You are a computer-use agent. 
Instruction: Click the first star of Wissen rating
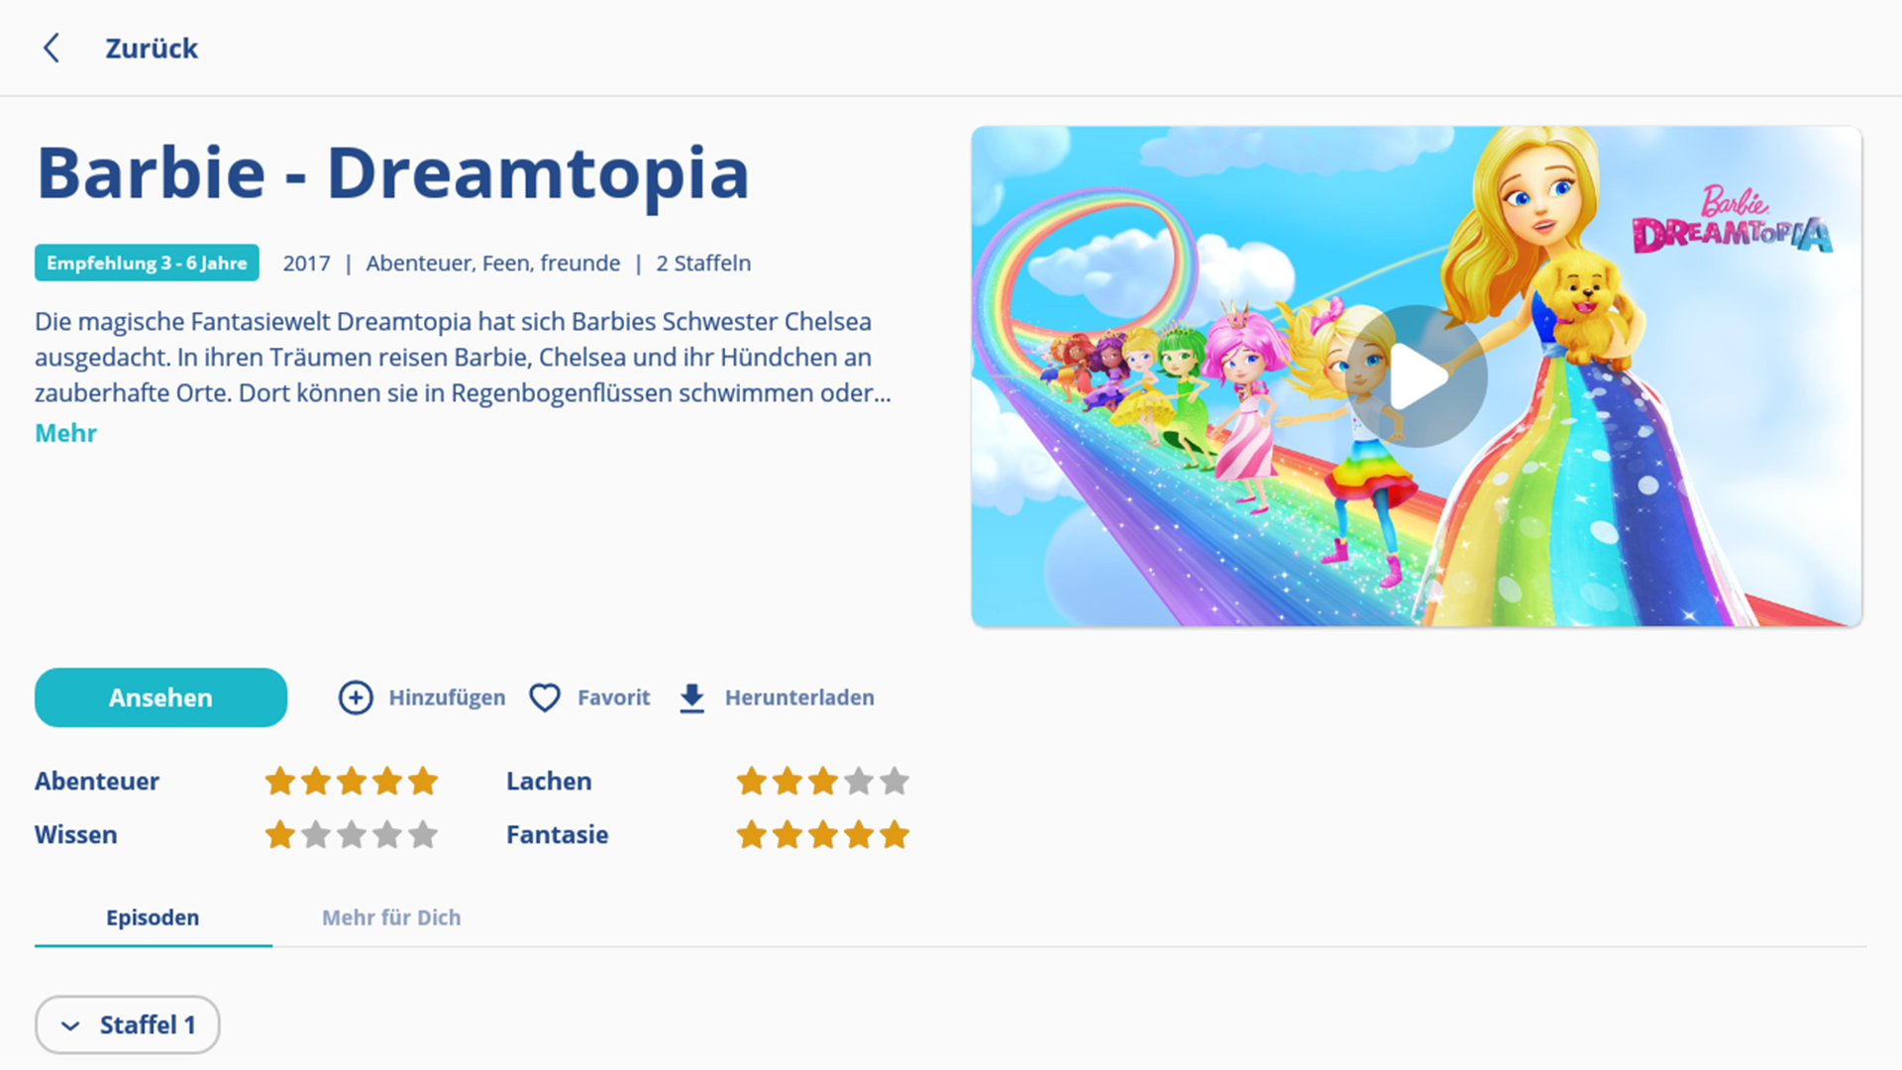point(280,835)
